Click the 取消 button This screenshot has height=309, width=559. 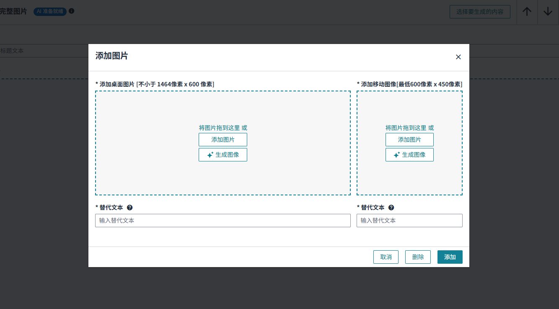(x=386, y=257)
